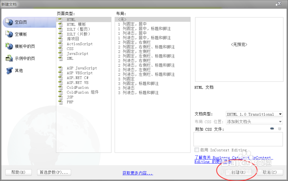Click inside the 附加 CSS 文件 list box

click(238, 139)
